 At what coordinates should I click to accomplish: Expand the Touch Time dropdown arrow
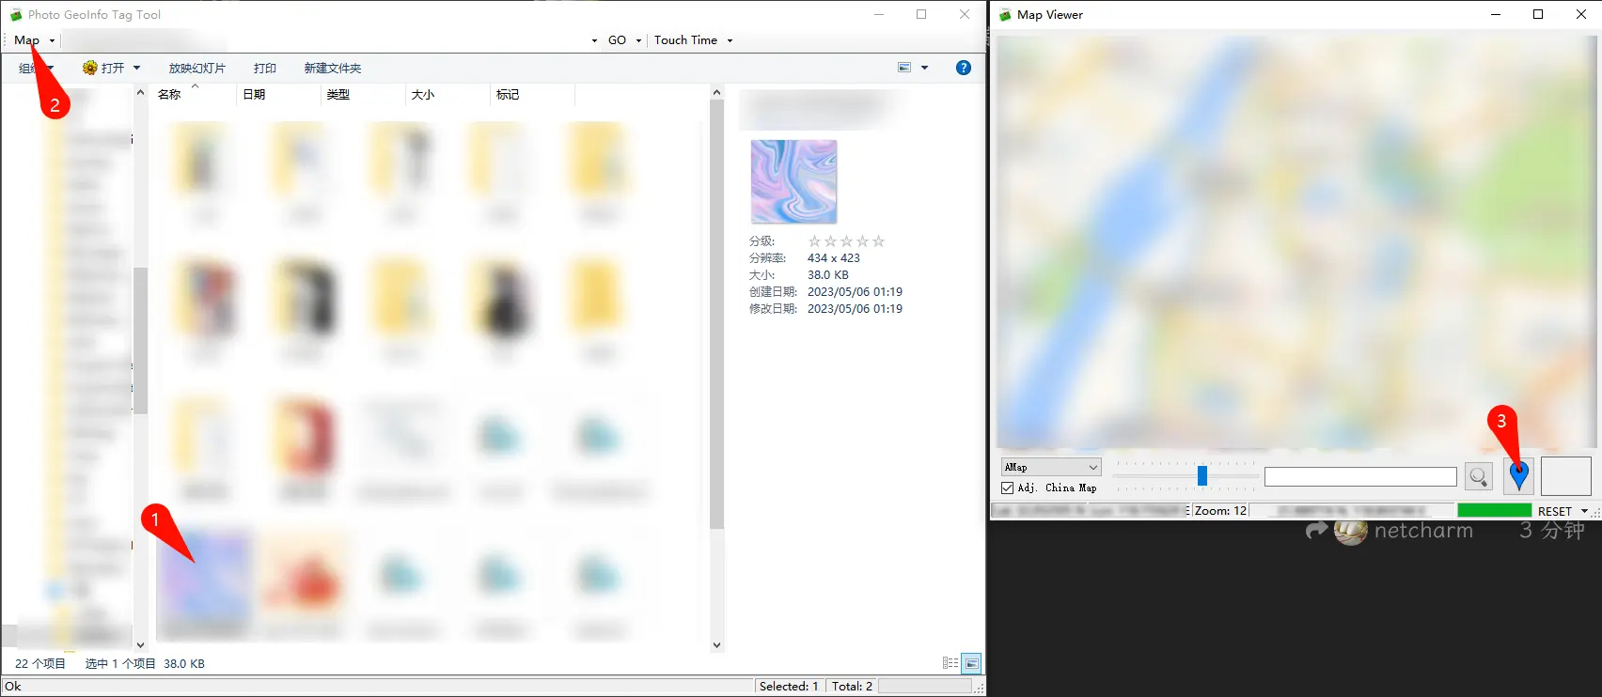[730, 40]
